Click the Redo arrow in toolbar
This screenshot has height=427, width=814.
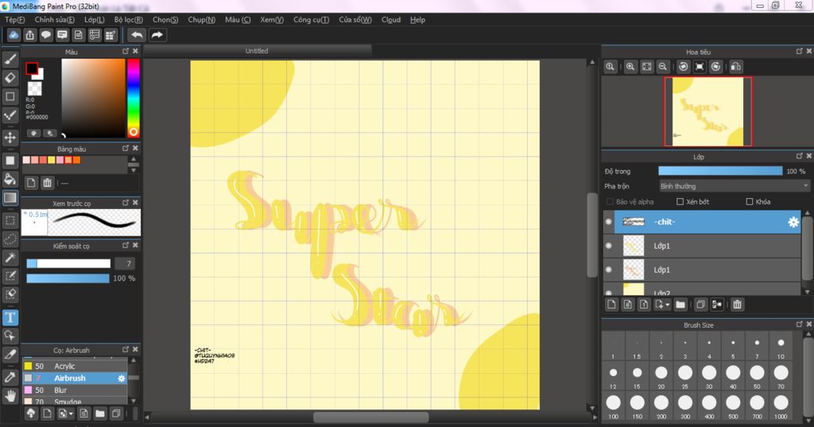(x=157, y=35)
